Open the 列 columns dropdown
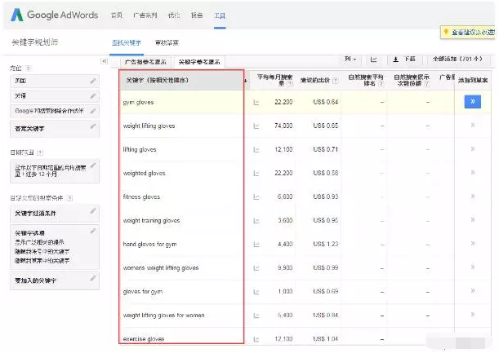499x353 pixels. (350, 60)
